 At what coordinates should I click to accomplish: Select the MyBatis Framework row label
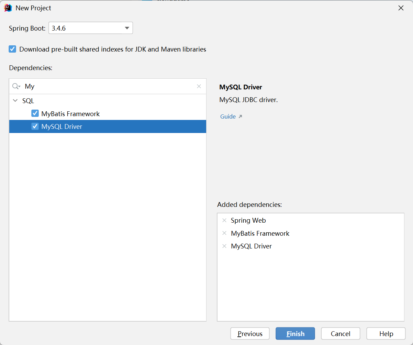[x=70, y=114]
